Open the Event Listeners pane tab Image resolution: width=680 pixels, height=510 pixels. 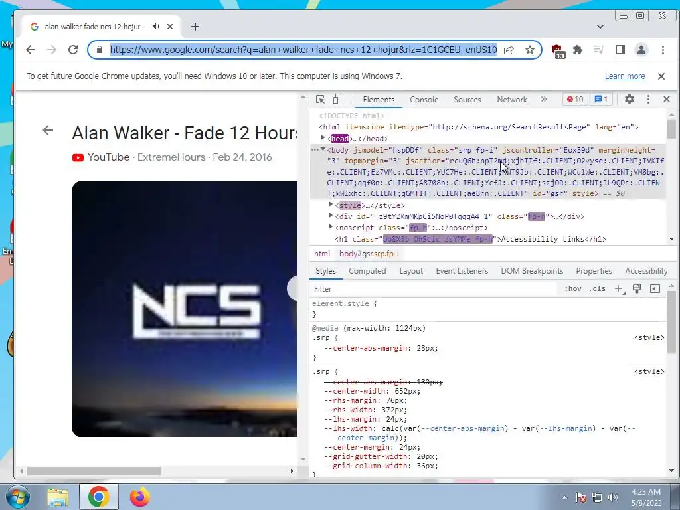tap(462, 271)
